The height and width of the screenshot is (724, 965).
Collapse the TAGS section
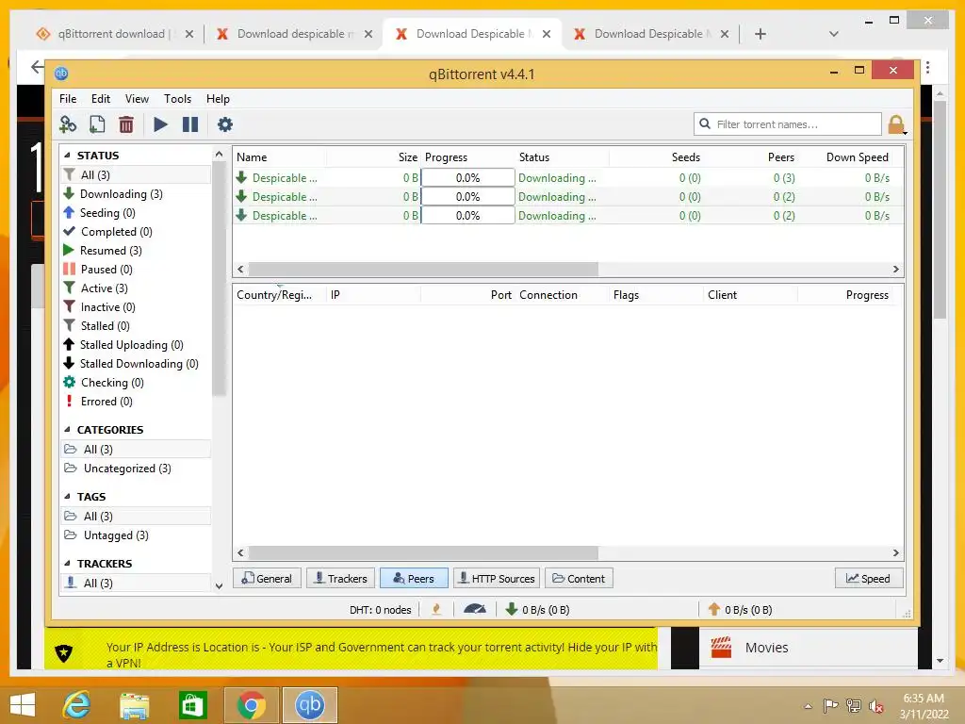[67, 497]
